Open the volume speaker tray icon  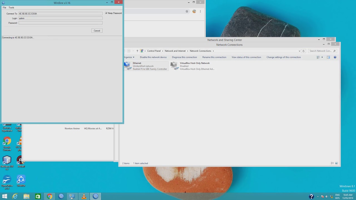(327, 197)
